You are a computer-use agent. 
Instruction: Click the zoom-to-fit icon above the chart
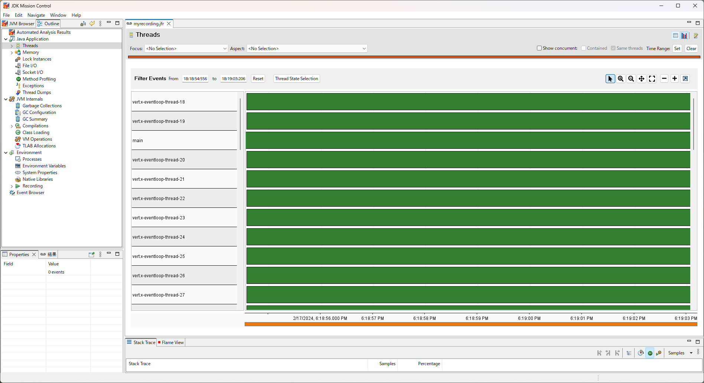[652, 79]
